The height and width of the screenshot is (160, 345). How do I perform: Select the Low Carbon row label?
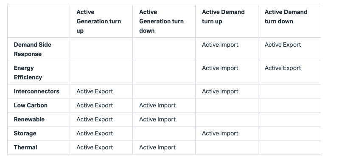(x=31, y=105)
